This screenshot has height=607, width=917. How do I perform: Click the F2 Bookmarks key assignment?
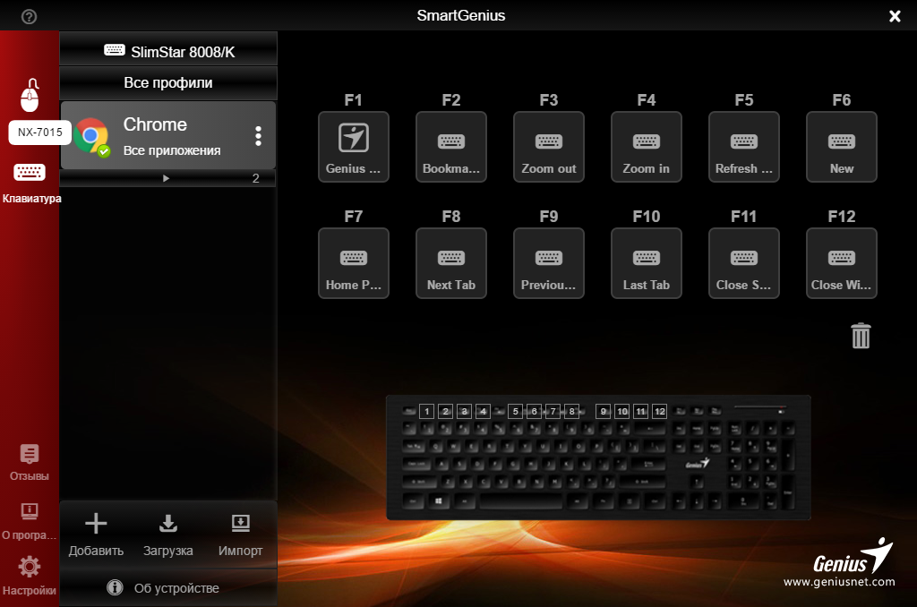point(451,147)
